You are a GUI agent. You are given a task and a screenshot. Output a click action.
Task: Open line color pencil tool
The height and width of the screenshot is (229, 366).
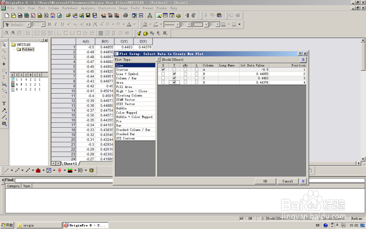coord(156,24)
